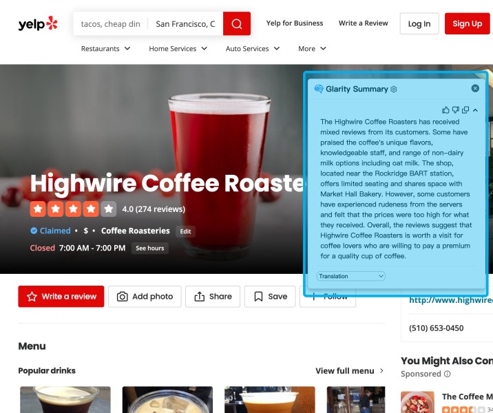
Task: Expand the More menu
Action: click(x=312, y=49)
